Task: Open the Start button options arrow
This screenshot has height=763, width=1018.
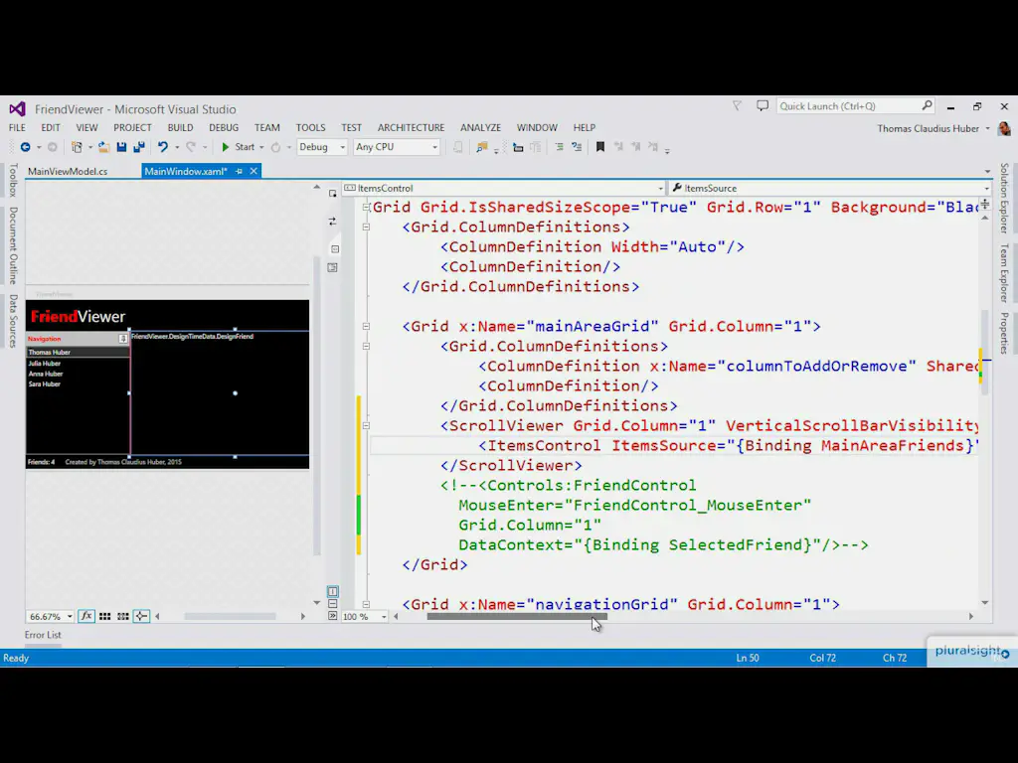Action: 261,147
